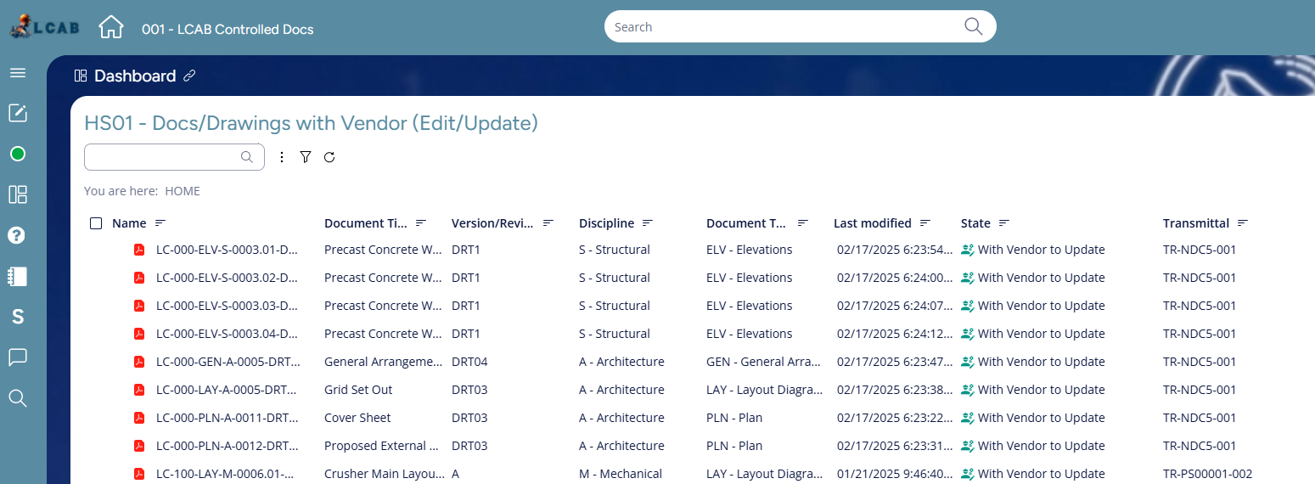The width and height of the screenshot is (1315, 484).
Task: Click 'M - Mechanical' discipline cell
Action: tap(621, 474)
